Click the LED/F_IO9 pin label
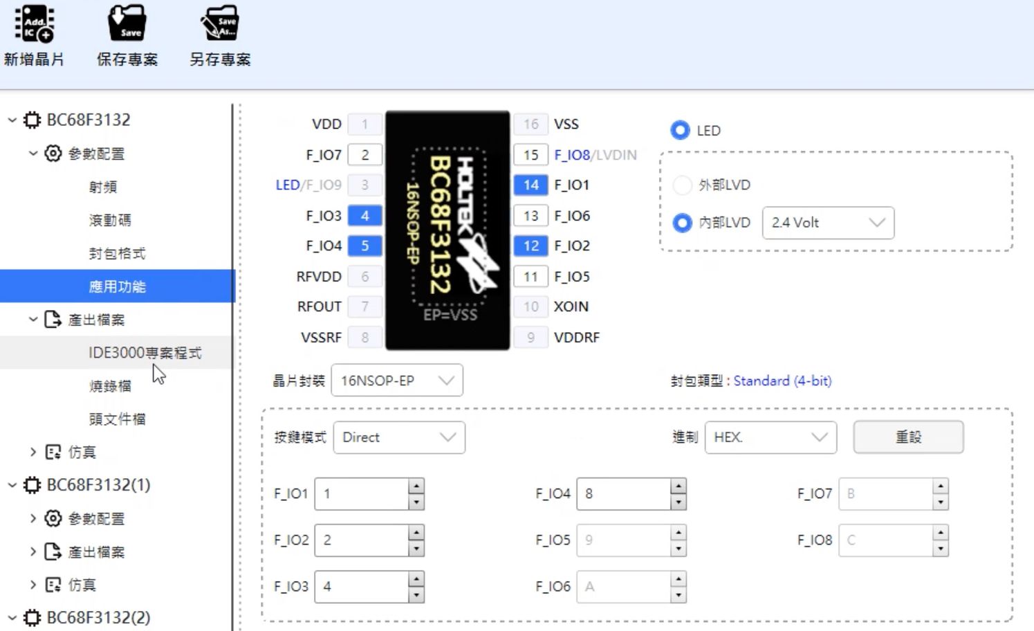Screen dimensions: 1034x631 pos(308,185)
